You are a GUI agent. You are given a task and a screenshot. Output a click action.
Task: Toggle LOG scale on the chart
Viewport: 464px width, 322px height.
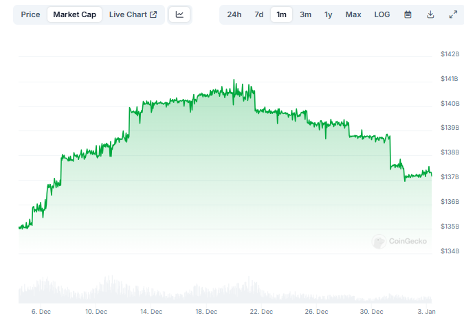pos(382,14)
